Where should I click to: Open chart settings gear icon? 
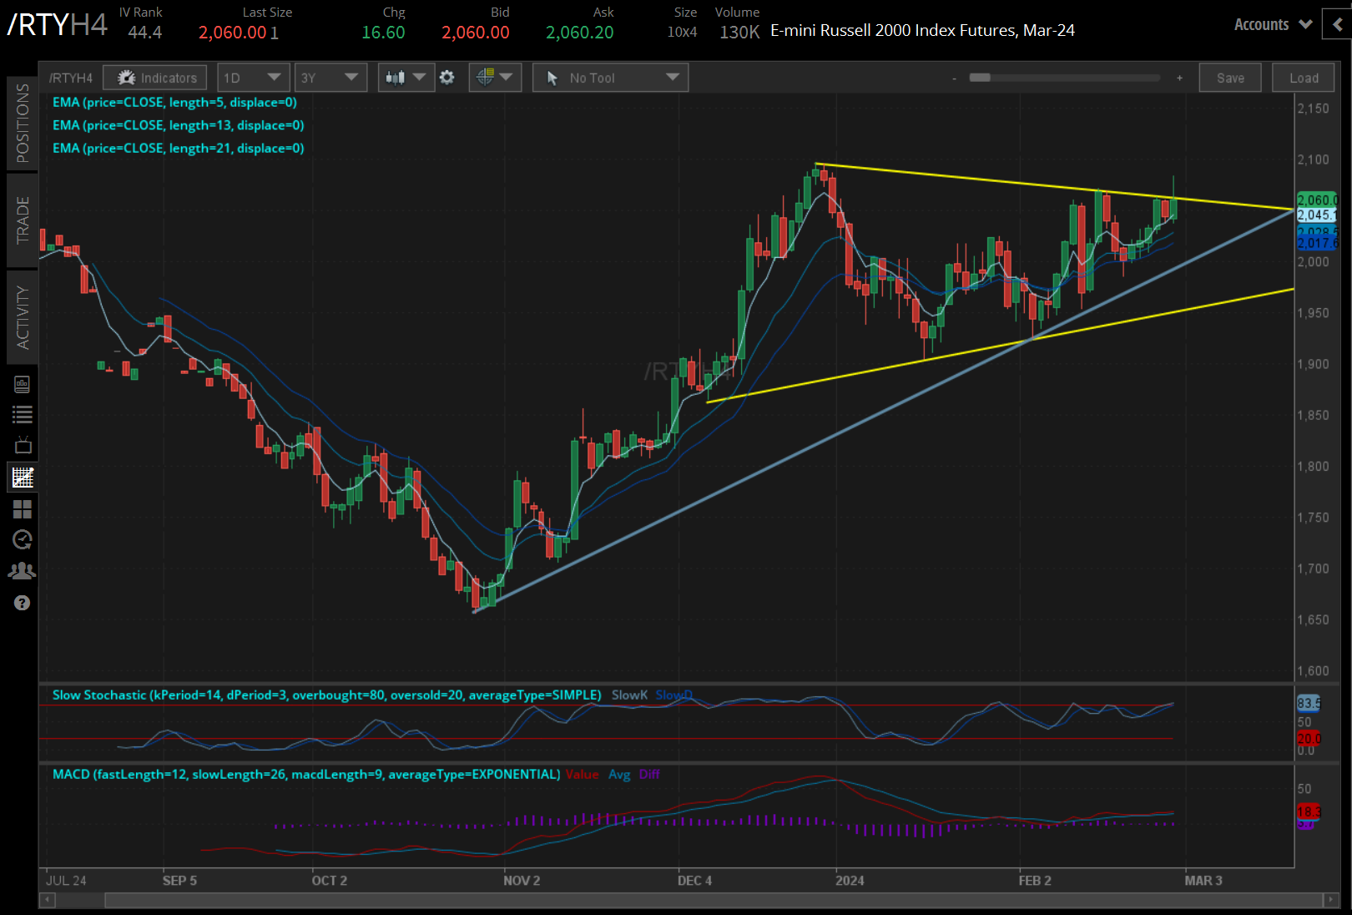[447, 78]
